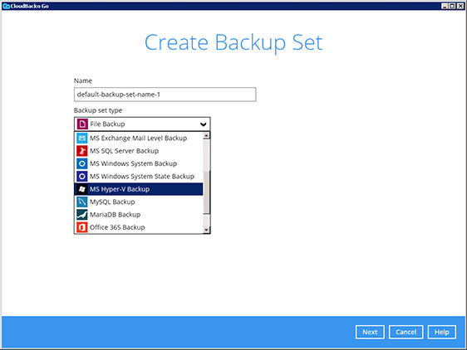Open Help from the bottom bar

coord(442,332)
